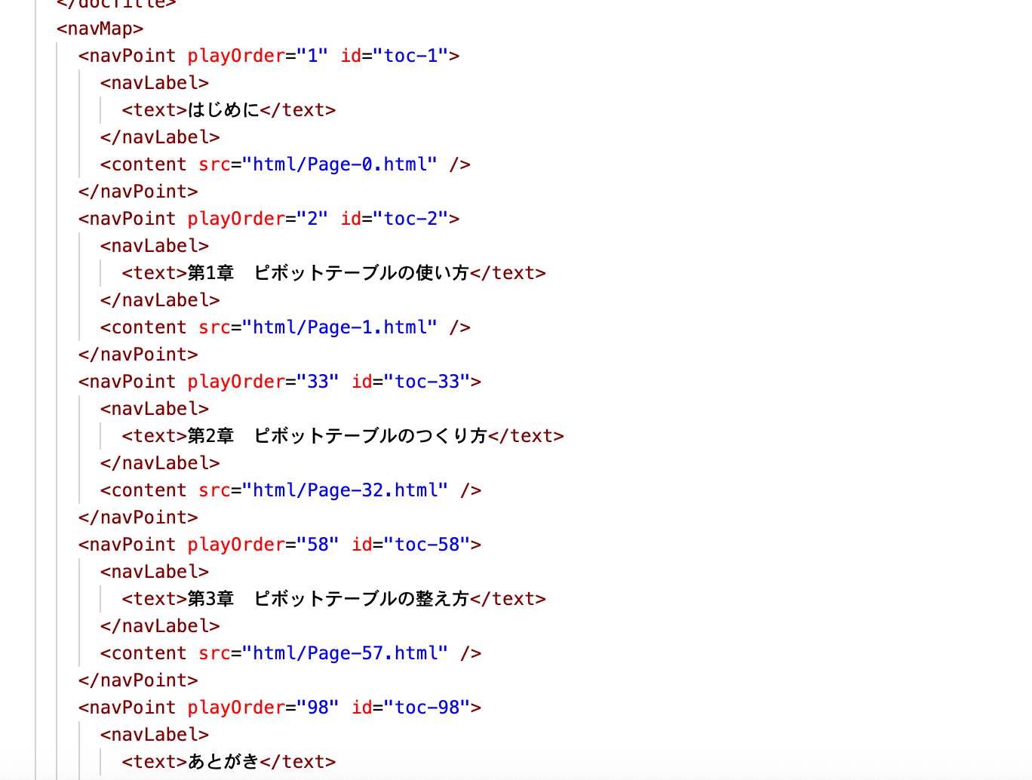Screen dimensions: 1032x780
Task: Click the 第1章 ピボットテーブルの使い方 text
Action: click(x=328, y=273)
